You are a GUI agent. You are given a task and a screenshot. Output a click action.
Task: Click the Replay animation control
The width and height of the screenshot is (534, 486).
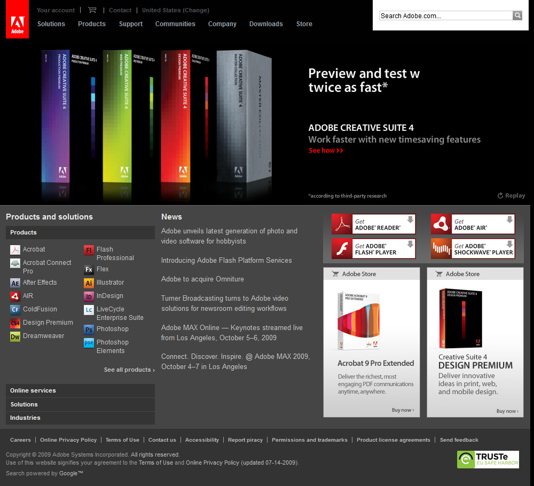pyautogui.click(x=511, y=195)
